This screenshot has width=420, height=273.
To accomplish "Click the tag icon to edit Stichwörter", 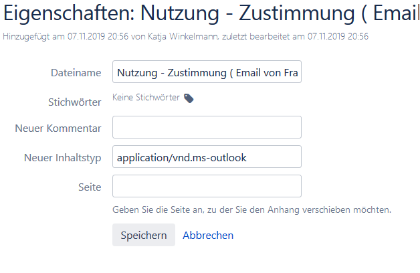I will pyautogui.click(x=189, y=98).
